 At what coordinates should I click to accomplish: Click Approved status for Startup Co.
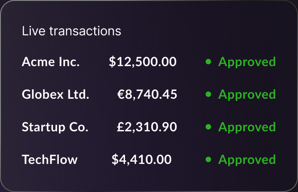247,127
